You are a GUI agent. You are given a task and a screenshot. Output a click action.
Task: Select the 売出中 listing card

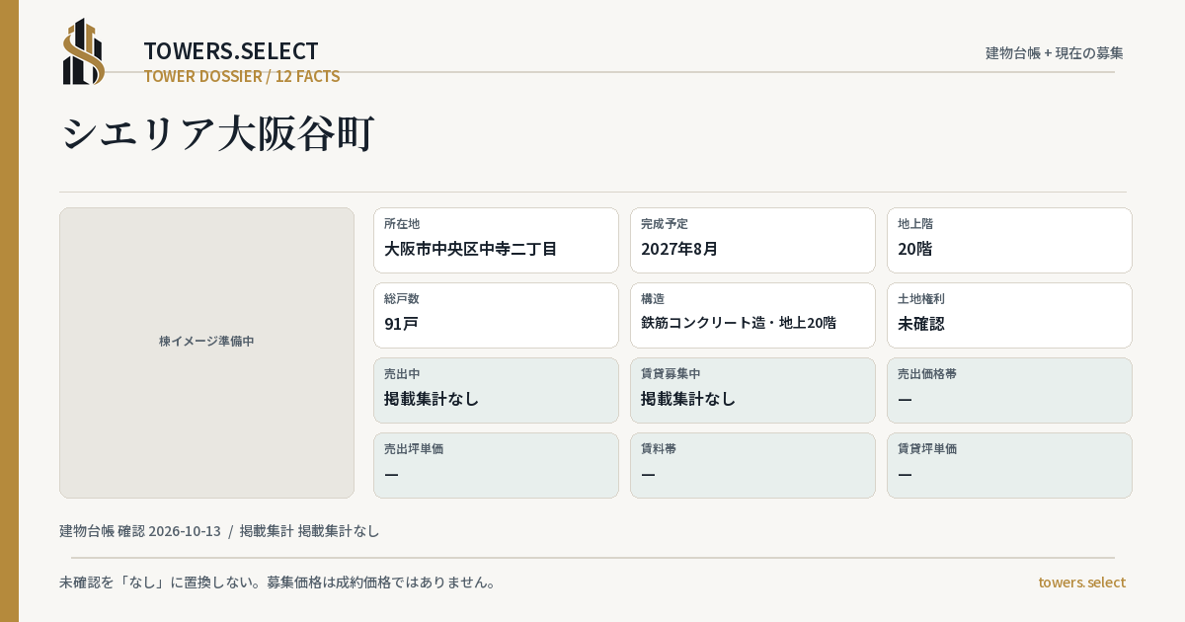[496, 390]
